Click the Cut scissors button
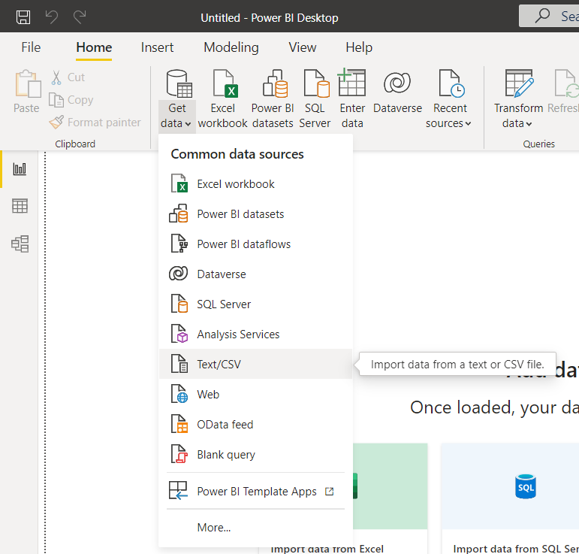 click(68, 77)
